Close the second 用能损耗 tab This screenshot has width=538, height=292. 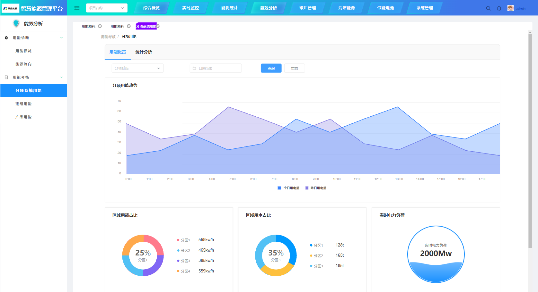tap(129, 26)
